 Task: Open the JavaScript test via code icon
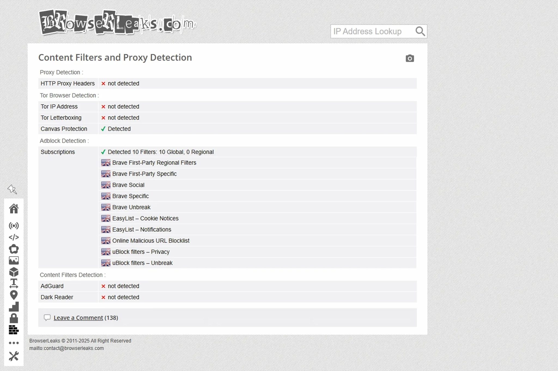tap(14, 237)
